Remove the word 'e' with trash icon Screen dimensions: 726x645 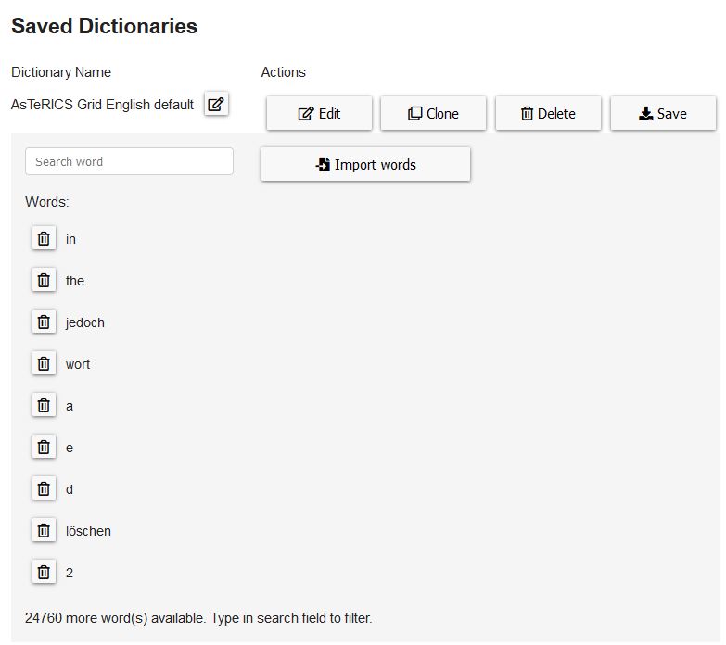(x=44, y=448)
